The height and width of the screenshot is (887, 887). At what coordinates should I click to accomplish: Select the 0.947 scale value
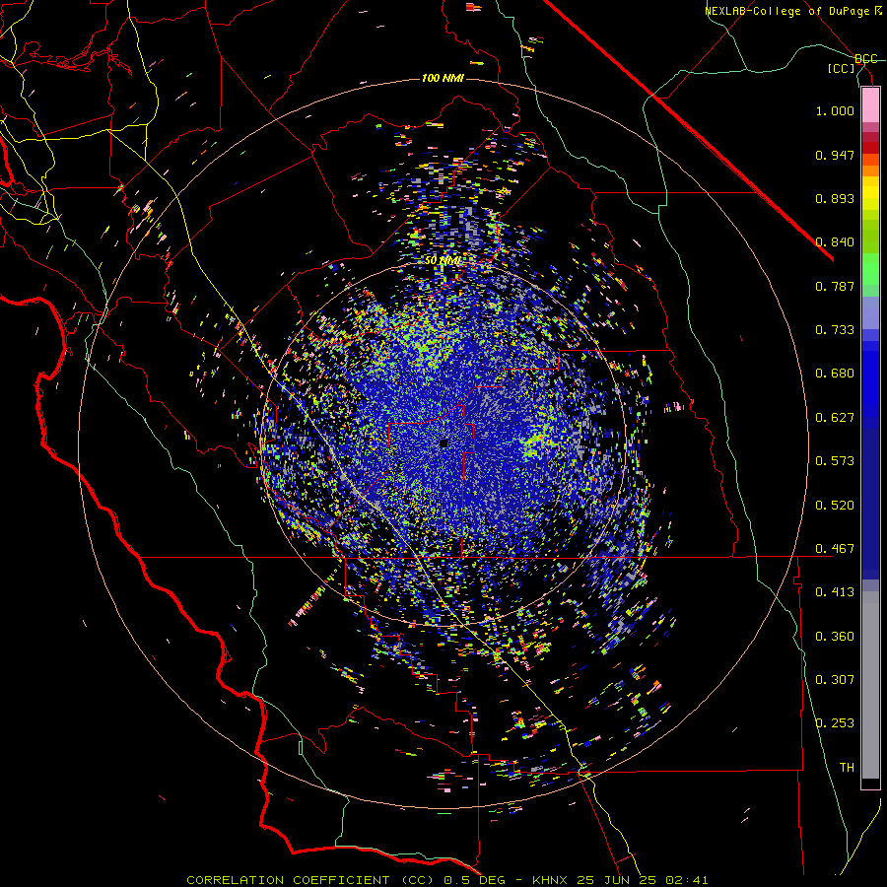coord(835,155)
